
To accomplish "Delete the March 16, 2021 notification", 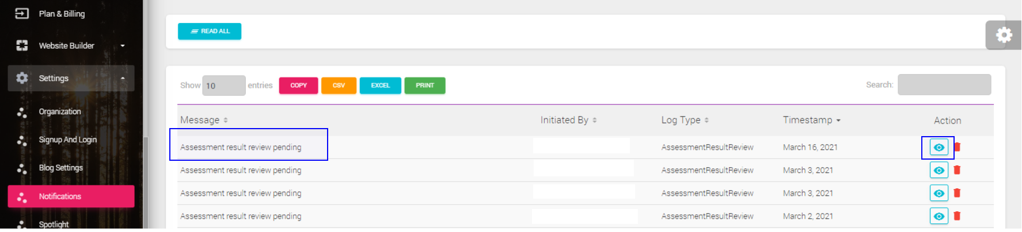I will (x=957, y=147).
